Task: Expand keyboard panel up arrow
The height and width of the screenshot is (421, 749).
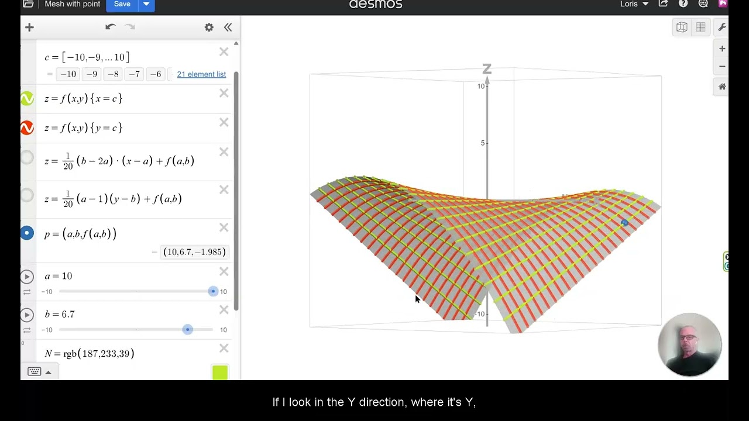Action: coord(49,372)
